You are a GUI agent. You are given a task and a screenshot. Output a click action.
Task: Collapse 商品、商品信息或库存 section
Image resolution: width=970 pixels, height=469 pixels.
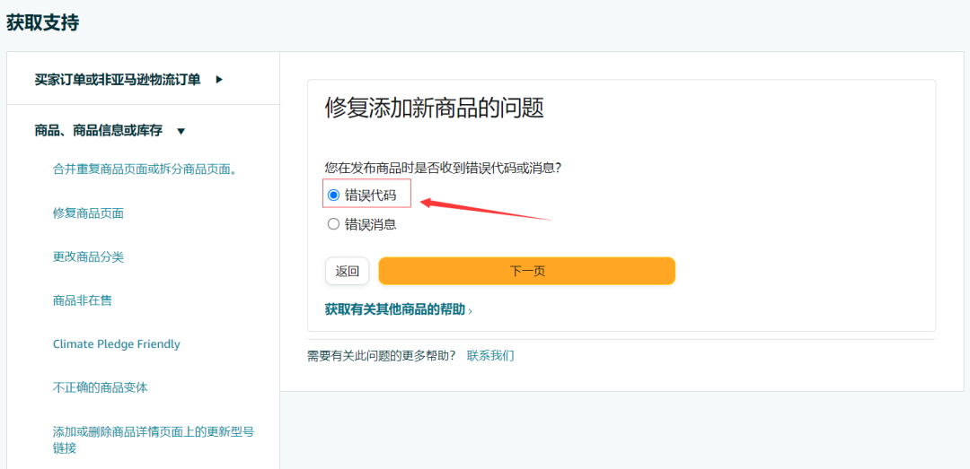point(110,130)
